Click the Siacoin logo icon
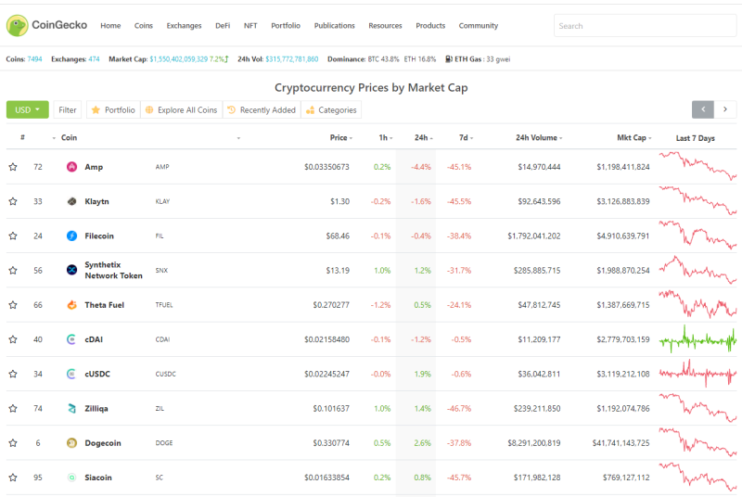 (x=71, y=478)
